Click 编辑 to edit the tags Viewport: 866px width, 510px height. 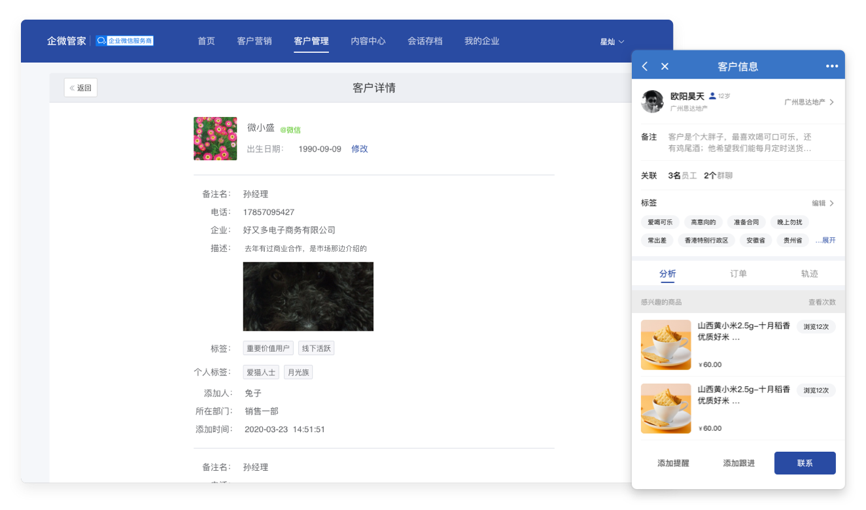tap(823, 203)
